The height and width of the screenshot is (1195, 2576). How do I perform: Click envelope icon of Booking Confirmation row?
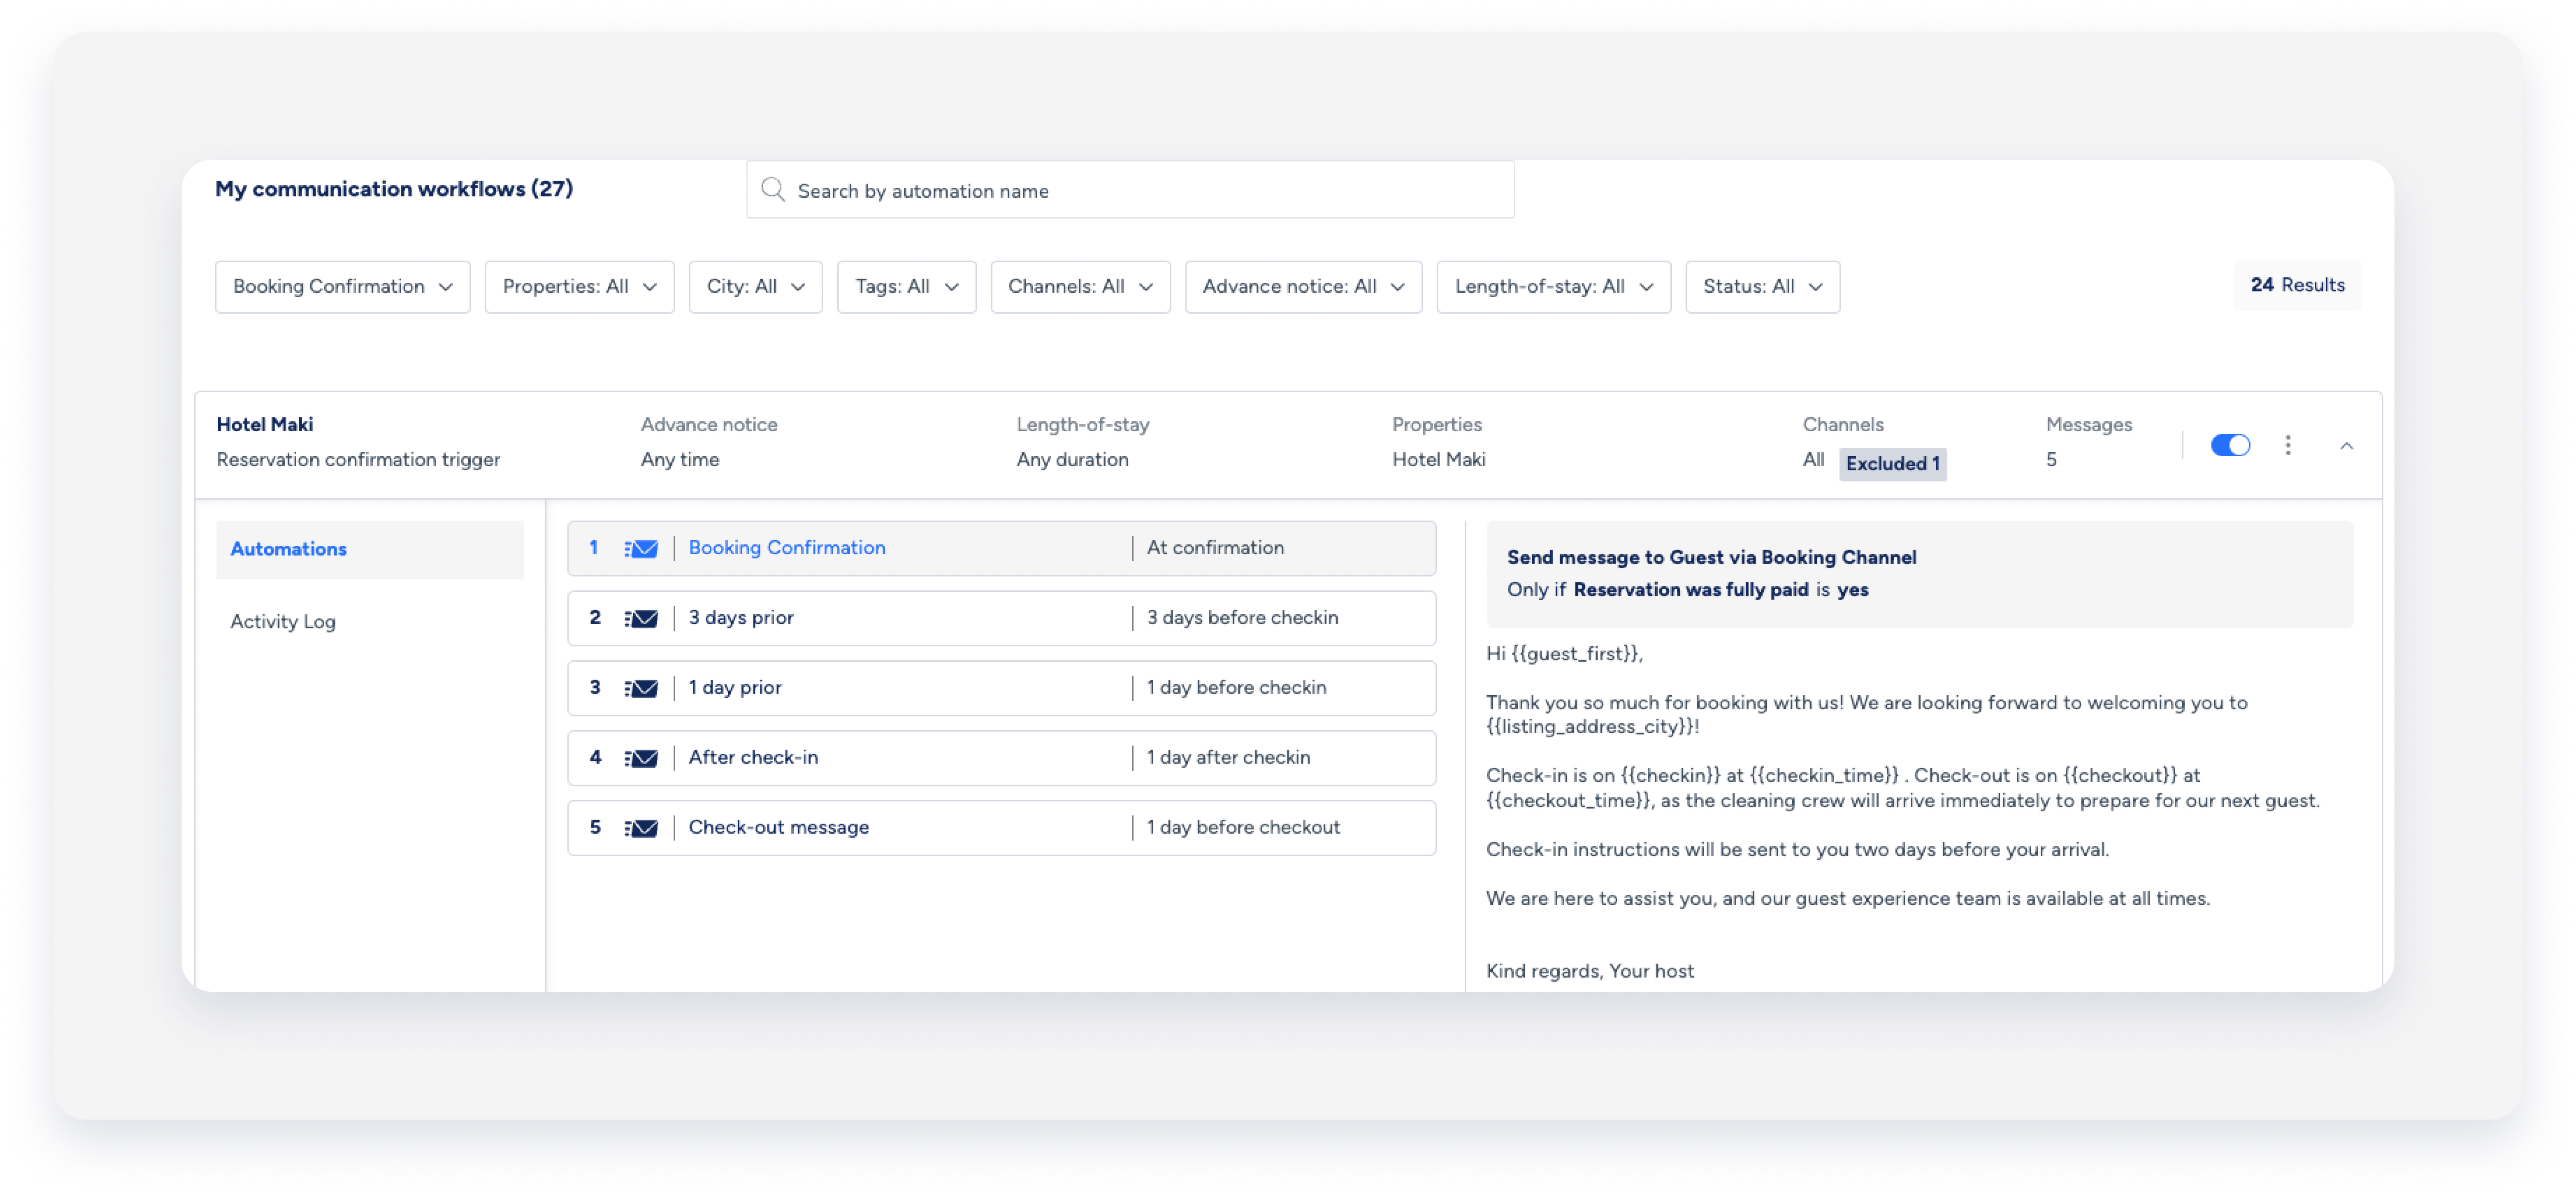pos(641,548)
